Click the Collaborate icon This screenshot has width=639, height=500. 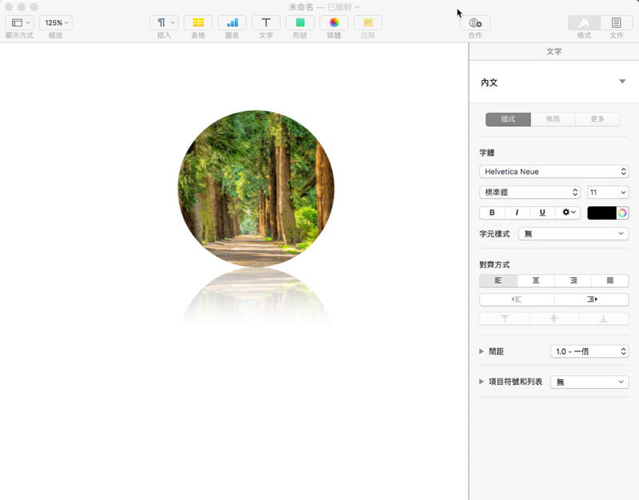(x=474, y=23)
